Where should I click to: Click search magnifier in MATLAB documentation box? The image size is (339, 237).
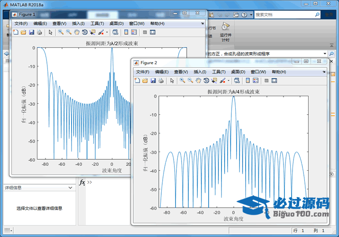click(x=317, y=15)
